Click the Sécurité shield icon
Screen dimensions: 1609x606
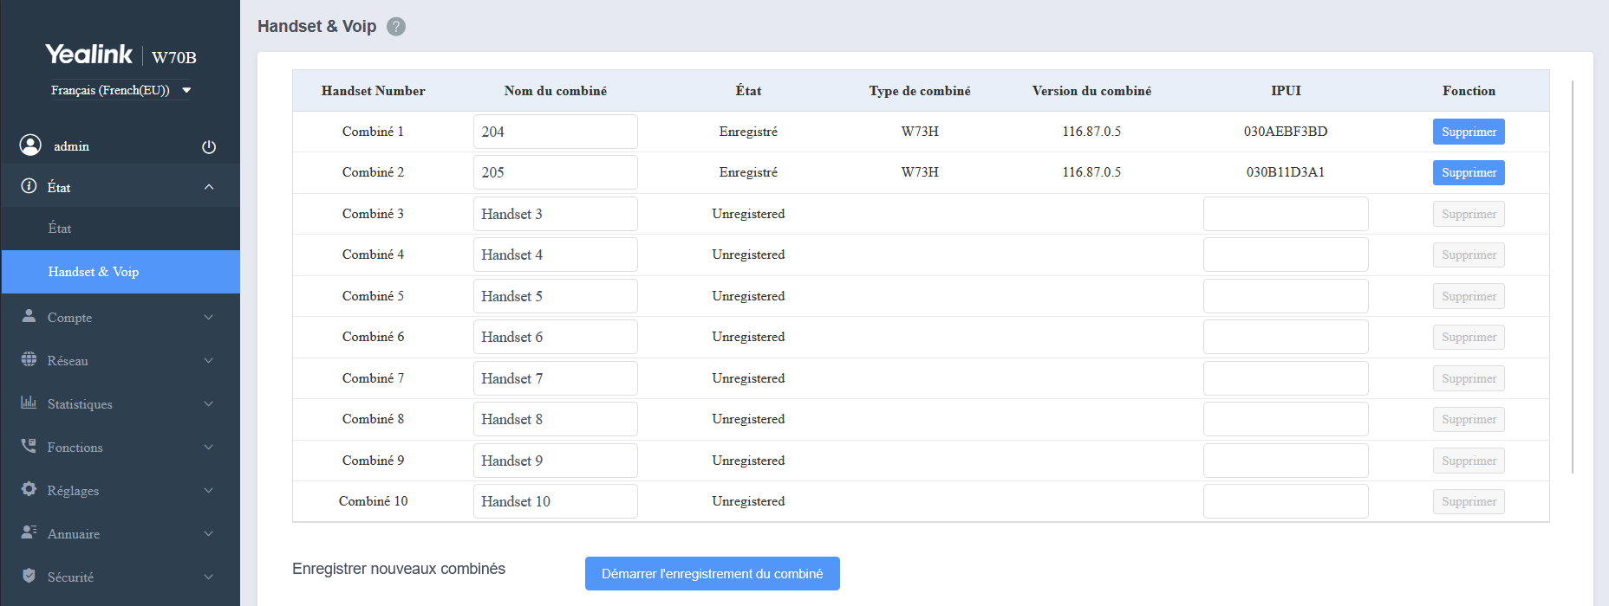coord(29,576)
